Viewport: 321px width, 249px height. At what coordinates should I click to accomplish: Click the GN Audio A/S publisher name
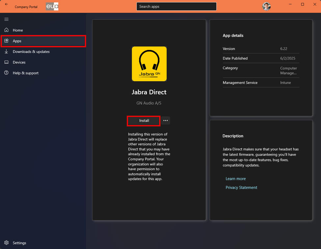pyautogui.click(x=149, y=103)
